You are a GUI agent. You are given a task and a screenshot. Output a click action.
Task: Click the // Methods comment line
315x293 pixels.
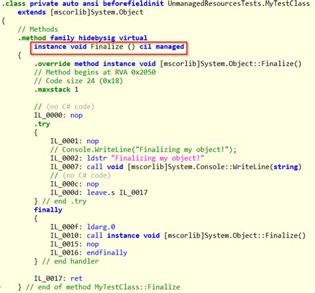[x=38, y=29]
